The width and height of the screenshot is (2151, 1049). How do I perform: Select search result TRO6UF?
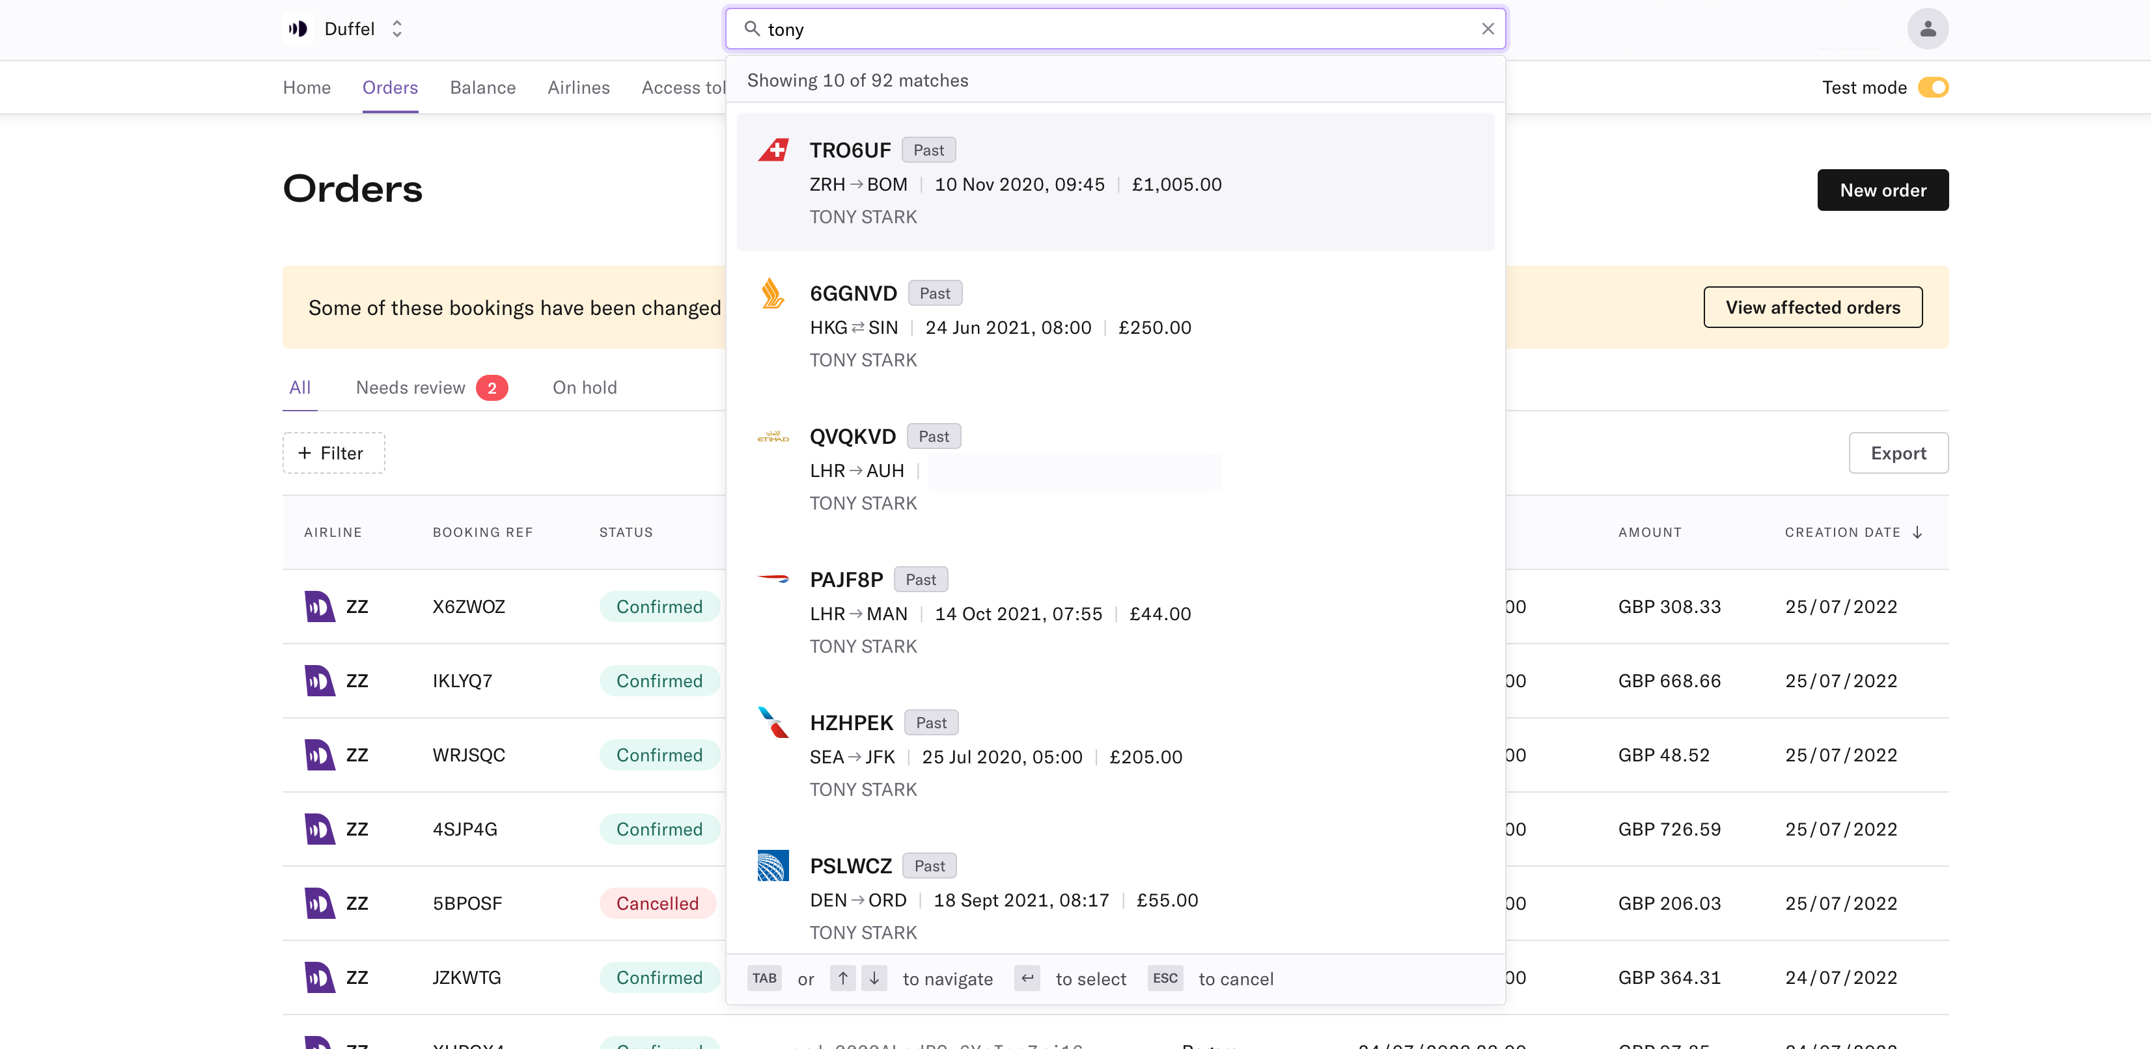coord(1115,182)
